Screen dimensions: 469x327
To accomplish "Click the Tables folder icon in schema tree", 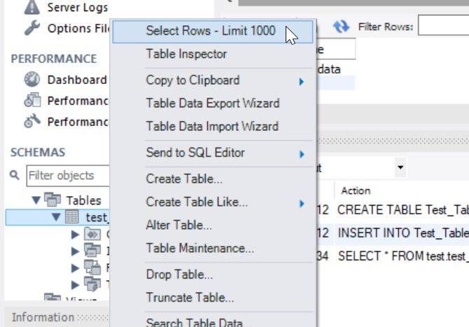I will tap(52, 200).
